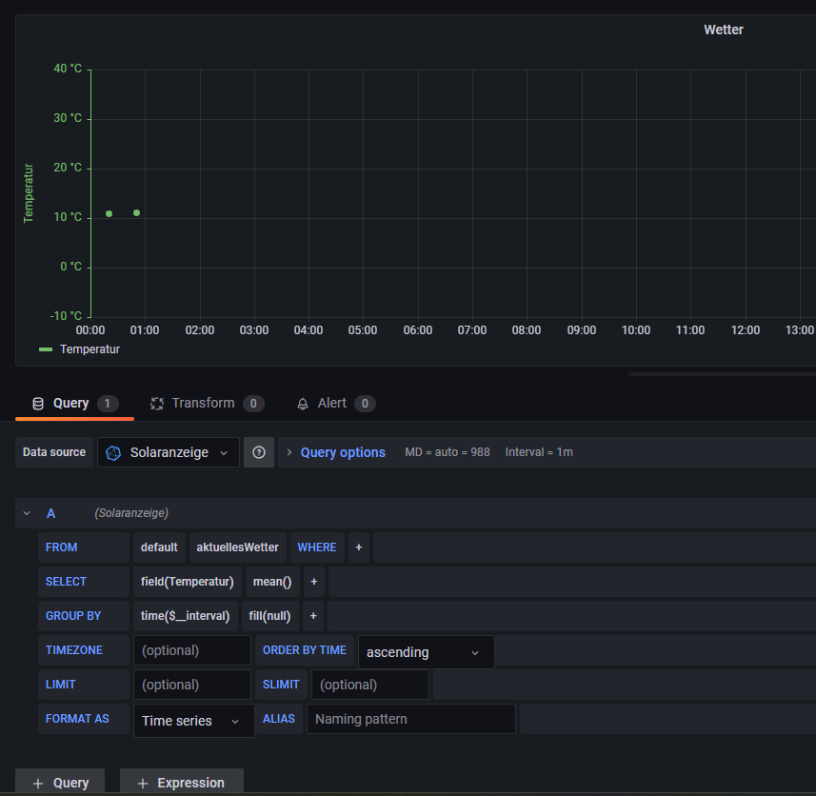Viewport: 816px width, 796px height.
Task: Open the ORDER BY TIME ascending dropdown
Action: tap(426, 652)
